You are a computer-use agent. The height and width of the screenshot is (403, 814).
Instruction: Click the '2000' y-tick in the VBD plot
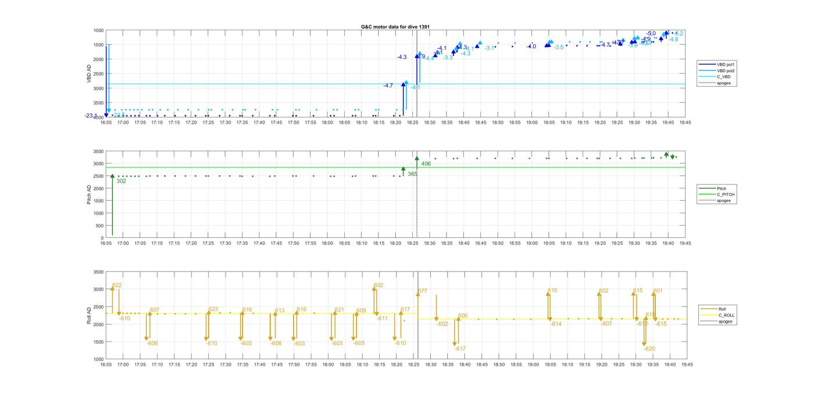(x=98, y=59)
